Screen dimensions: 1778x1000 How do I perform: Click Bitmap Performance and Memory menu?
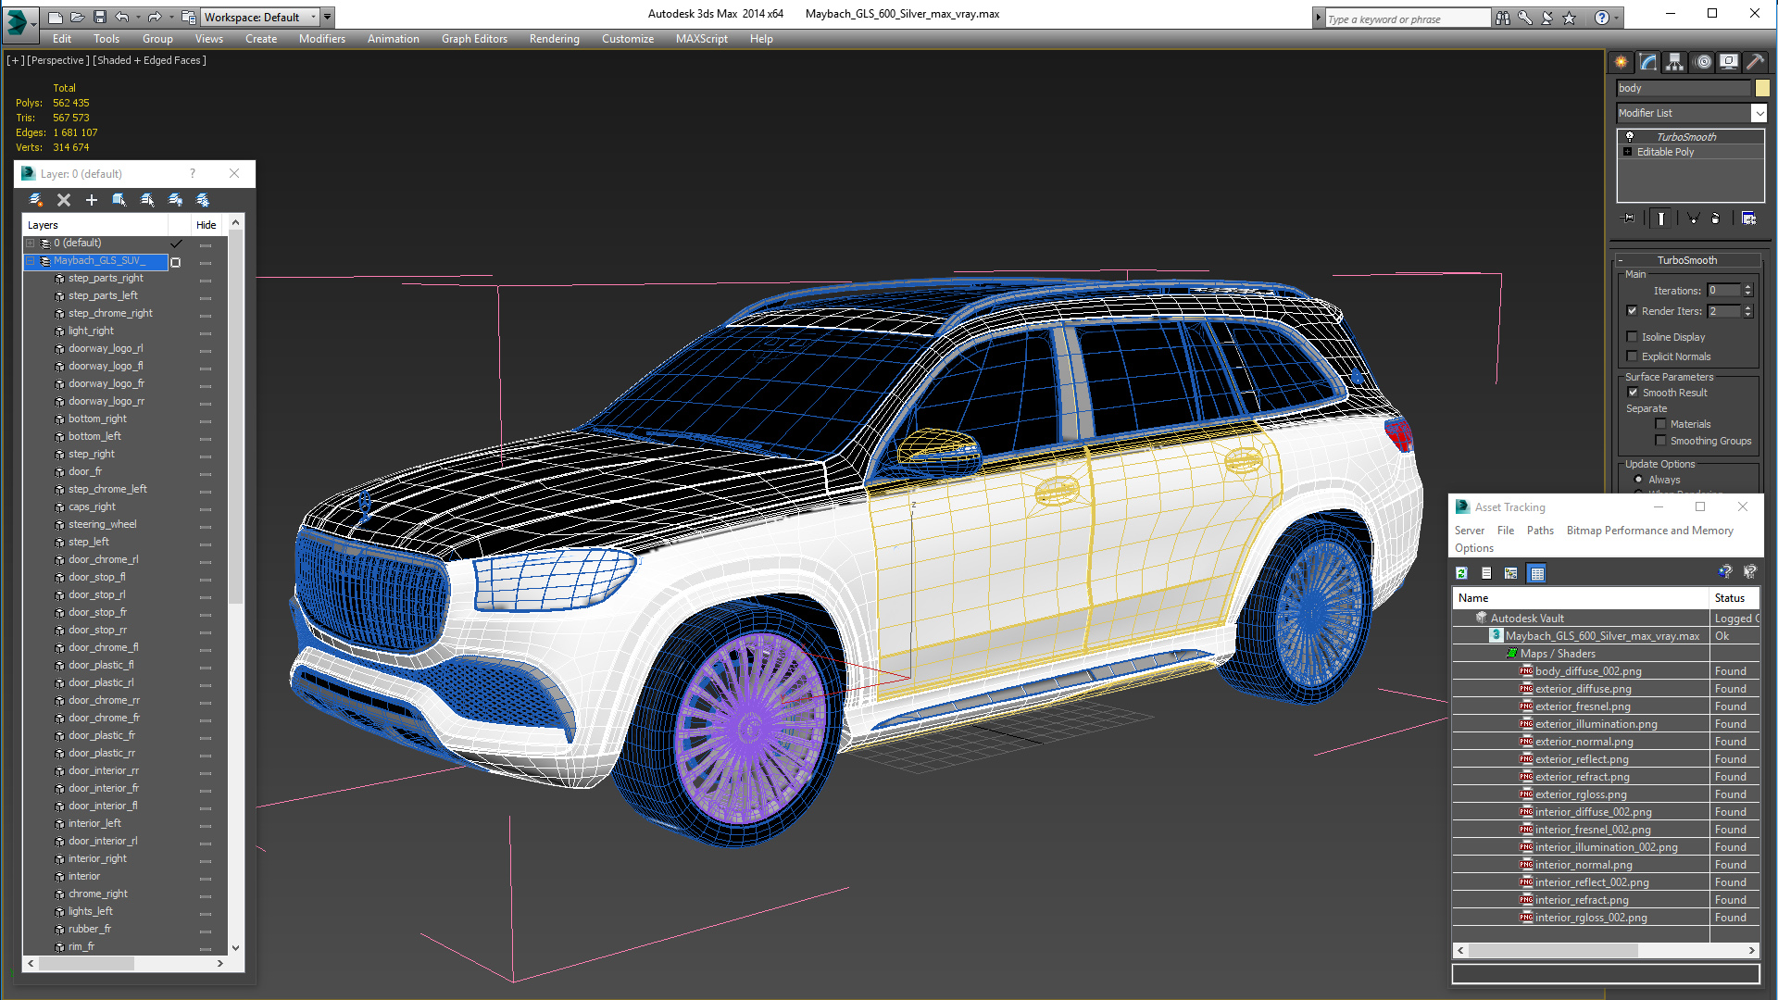click(x=1649, y=531)
